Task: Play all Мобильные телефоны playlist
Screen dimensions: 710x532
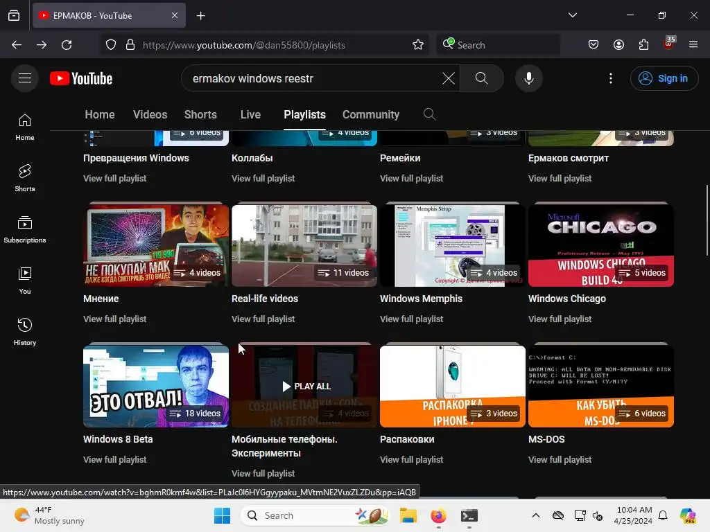Action: click(x=306, y=387)
